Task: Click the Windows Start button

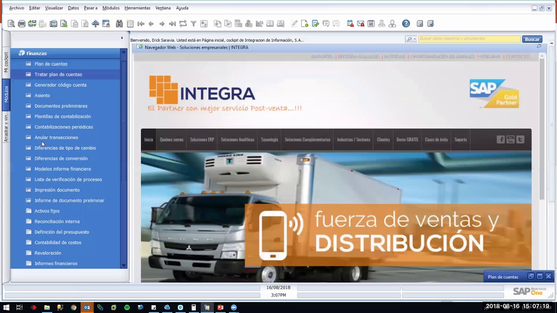Action: (x=7, y=307)
